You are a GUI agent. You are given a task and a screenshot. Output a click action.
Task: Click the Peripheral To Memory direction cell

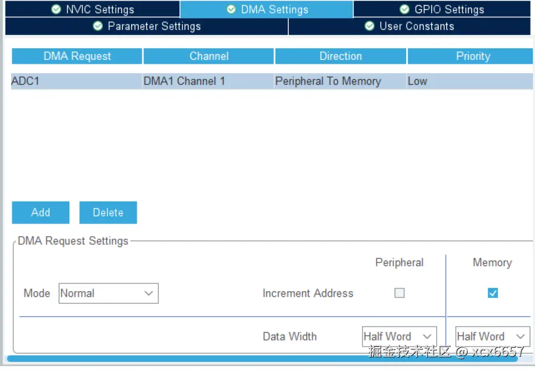point(340,81)
